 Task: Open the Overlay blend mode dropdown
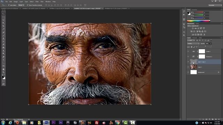[x=193, y=44]
